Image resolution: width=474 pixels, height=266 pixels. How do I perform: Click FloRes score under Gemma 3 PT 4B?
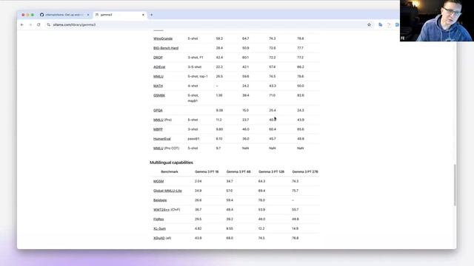tap(230, 219)
